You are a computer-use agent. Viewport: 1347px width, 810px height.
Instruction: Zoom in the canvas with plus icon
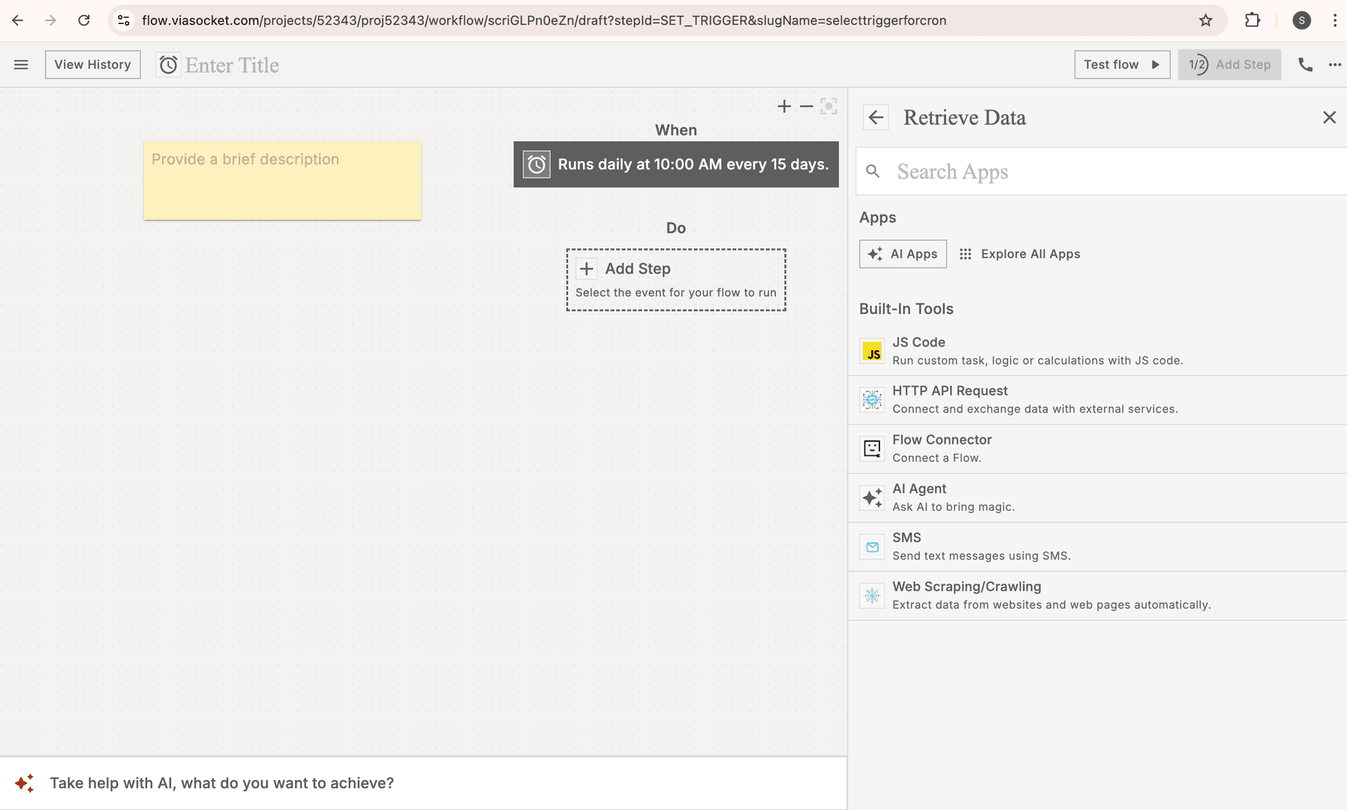coord(784,106)
